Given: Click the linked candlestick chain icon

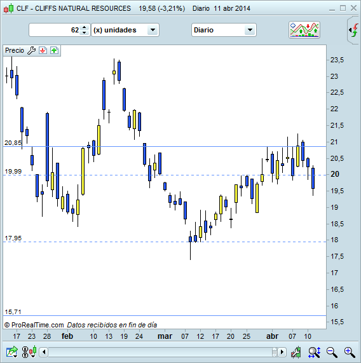Looking at the screenshot, I should point(29,352).
